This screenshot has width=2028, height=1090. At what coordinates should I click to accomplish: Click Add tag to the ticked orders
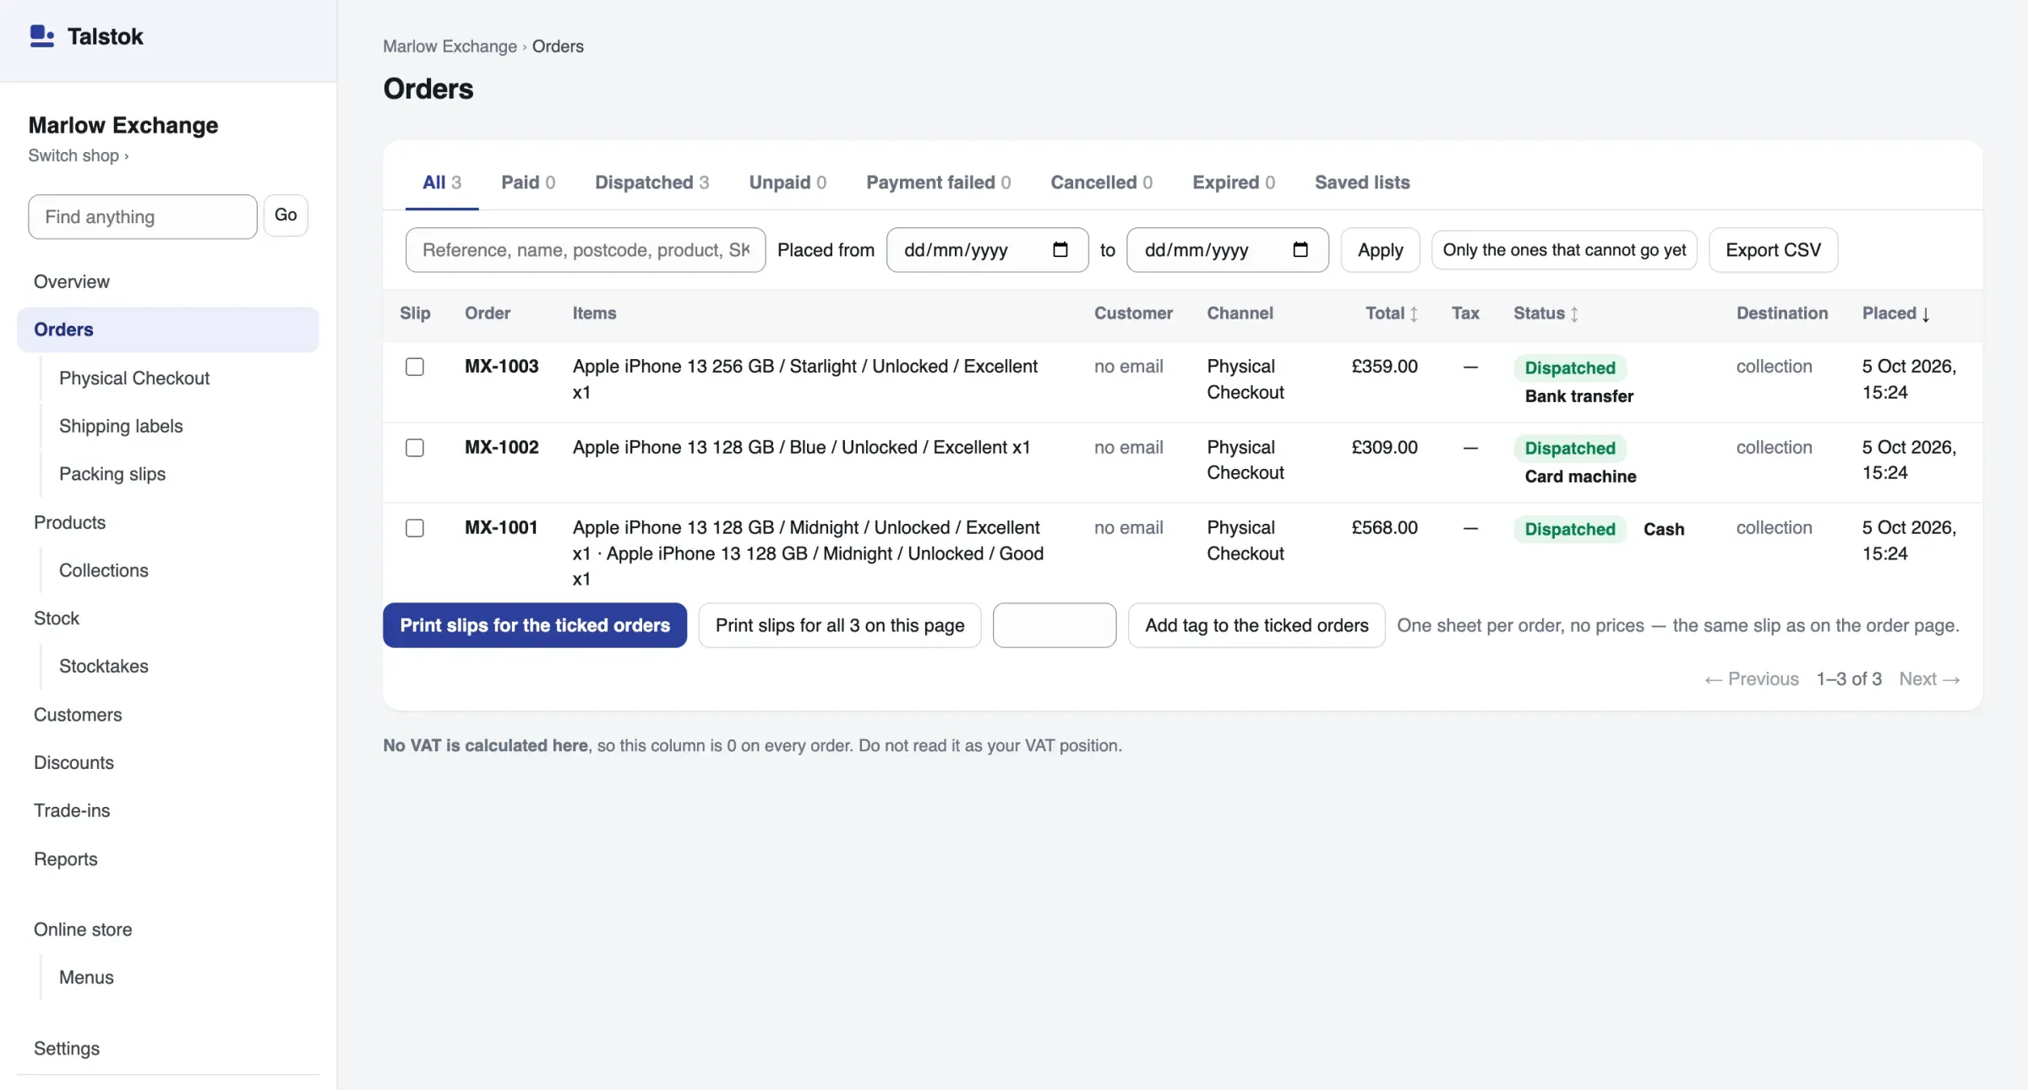[1257, 625]
